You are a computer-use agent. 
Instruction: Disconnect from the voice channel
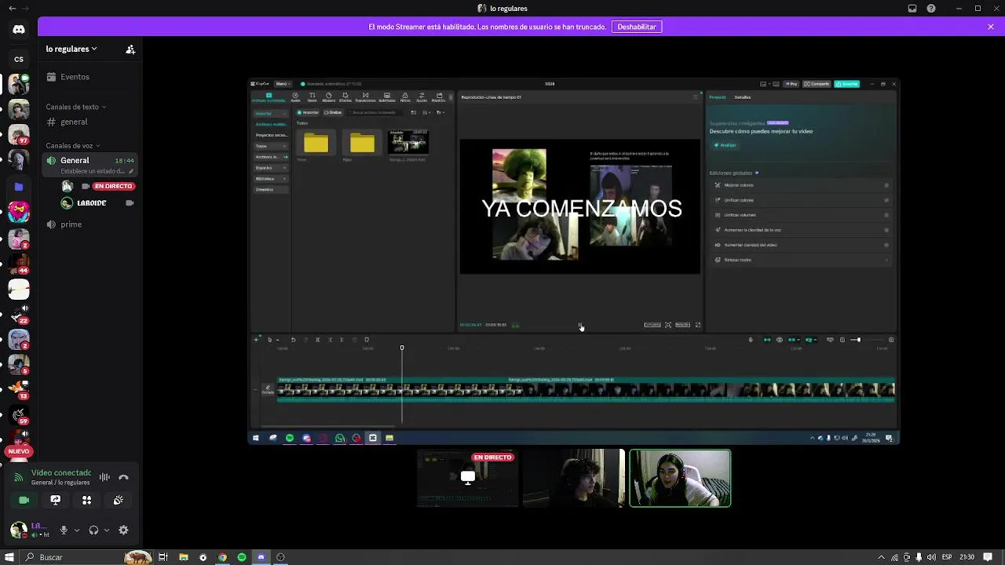coord(123,477)
